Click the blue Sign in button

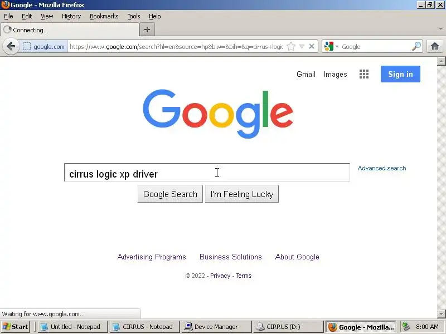click(400, 74)
